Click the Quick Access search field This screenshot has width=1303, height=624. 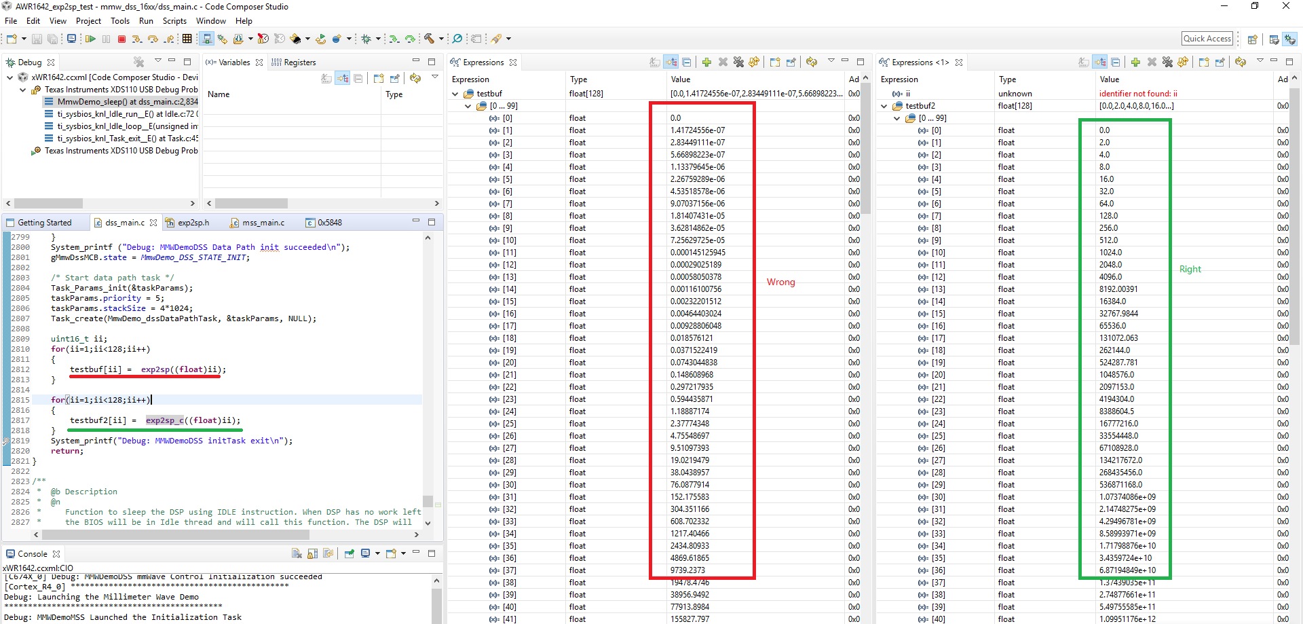1207,39
